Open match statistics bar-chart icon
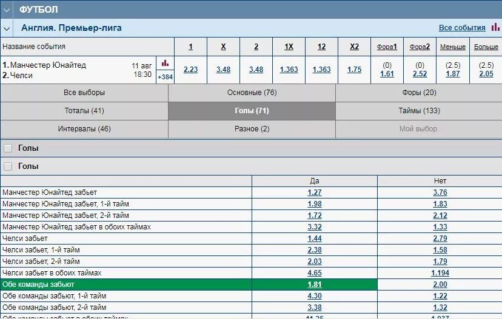The width and height of the screenshot is (502, 319). (x=165, y=63)
